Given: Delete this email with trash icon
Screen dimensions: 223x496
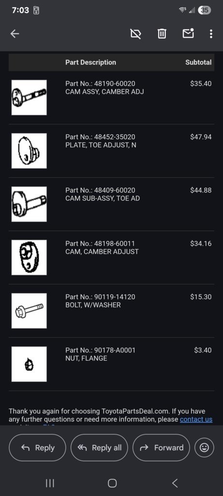Looking at the screenshot, I should tap(162, 33).
